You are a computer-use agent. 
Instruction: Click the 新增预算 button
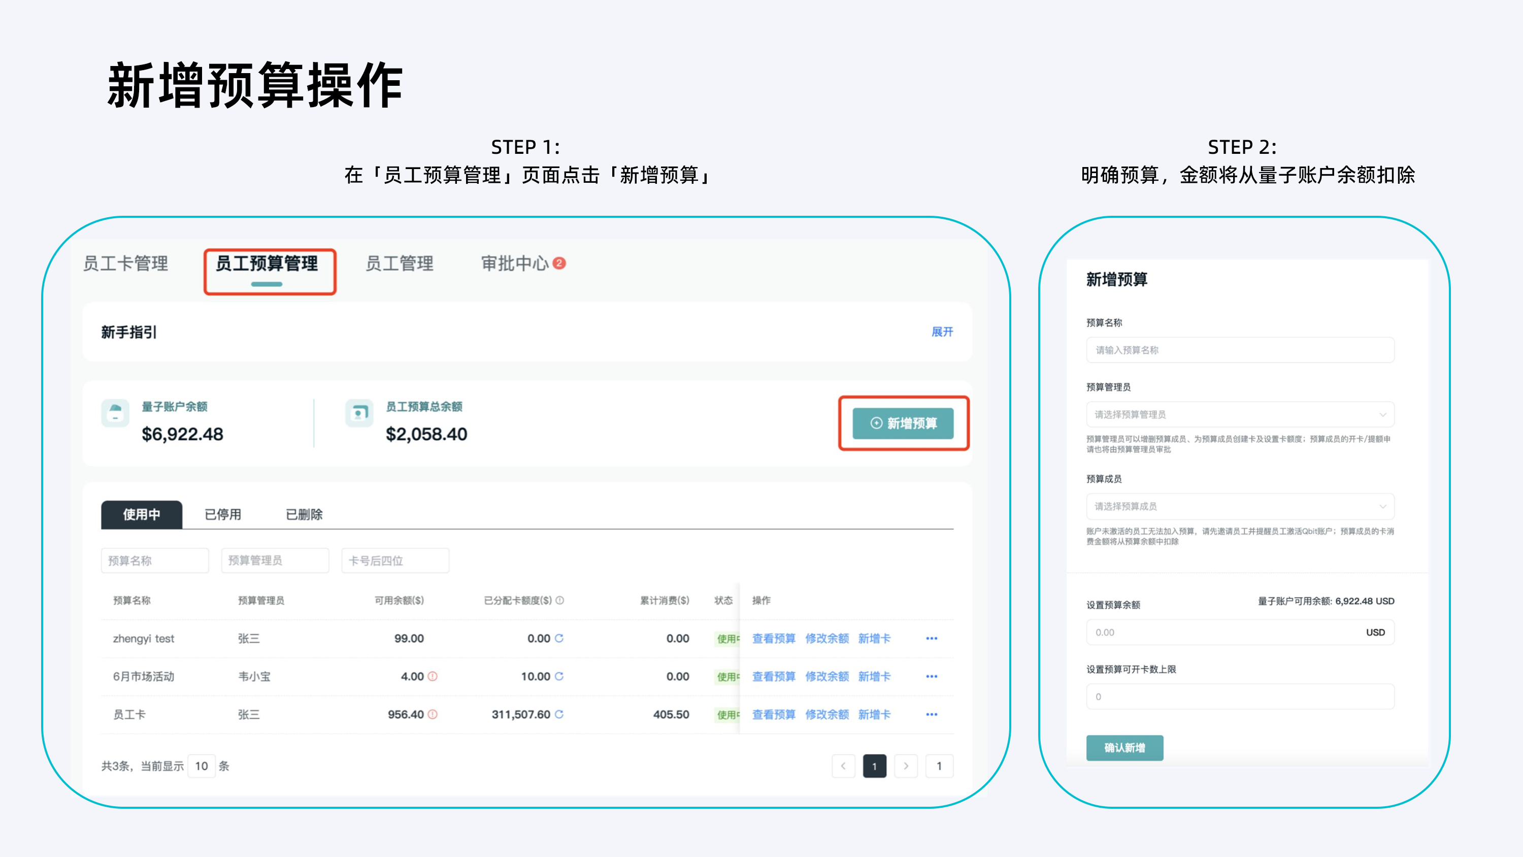(x=903, y=423)
